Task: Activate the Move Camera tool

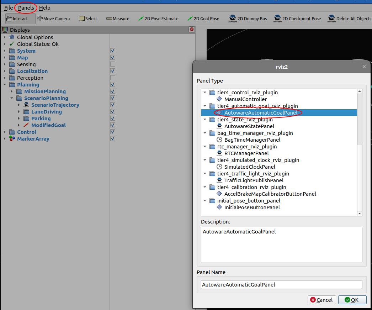Action: 53,18
